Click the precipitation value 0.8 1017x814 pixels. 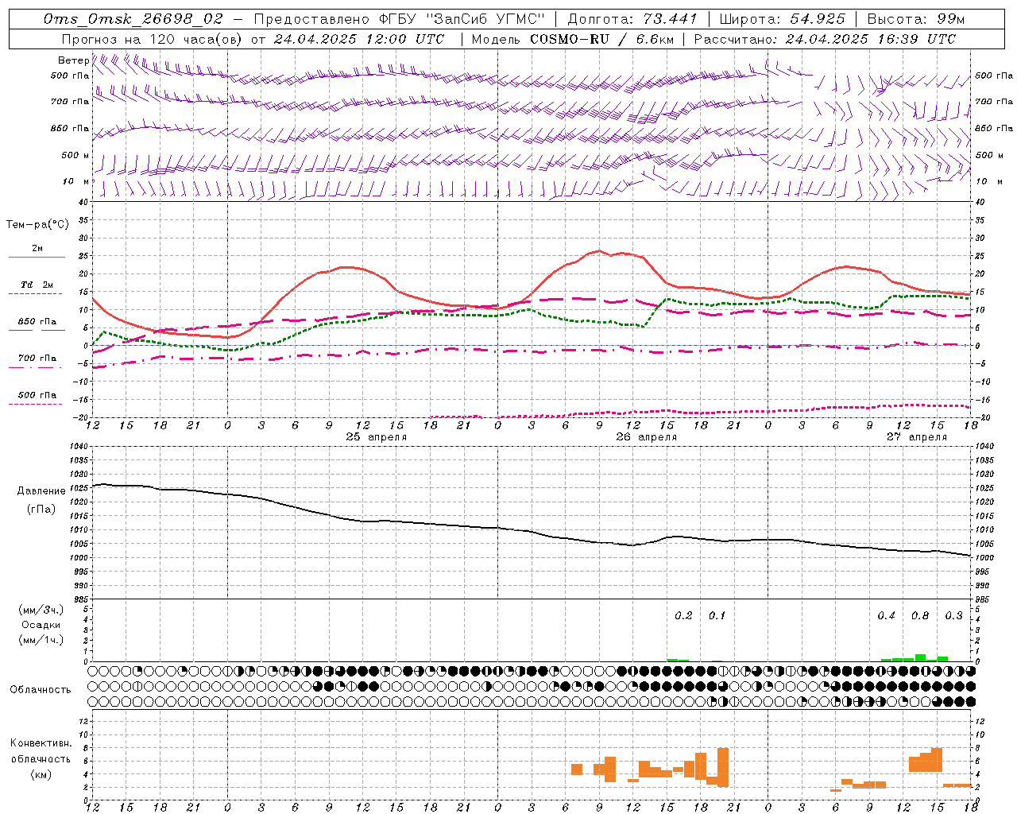click(x=920, y=616)
